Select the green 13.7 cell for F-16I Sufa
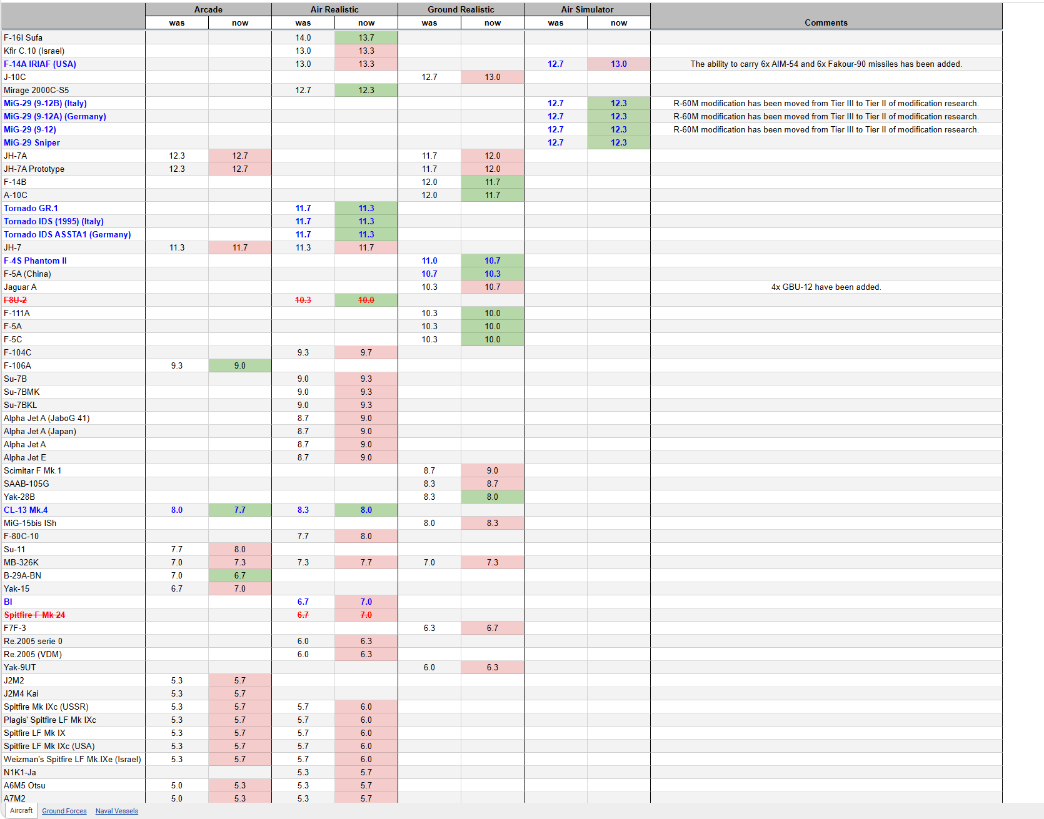The width and height of the screenshot is (1044, 819). [x=366, y=37]
